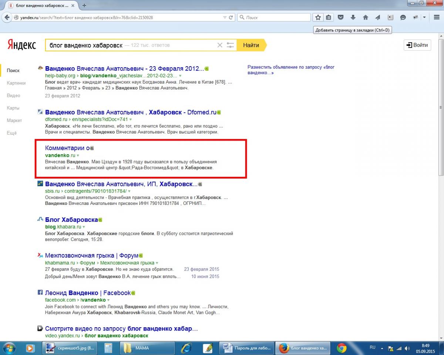
Task: Click the Firefox Поиск search box
Action: [274, 17]
